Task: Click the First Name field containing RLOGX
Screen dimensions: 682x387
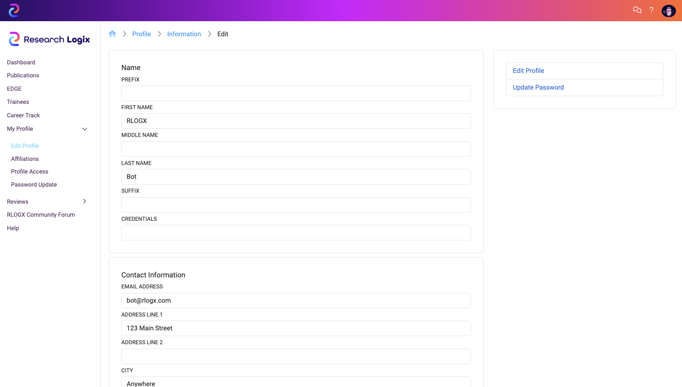Action: pyautogui.click(x=296, y=121)
